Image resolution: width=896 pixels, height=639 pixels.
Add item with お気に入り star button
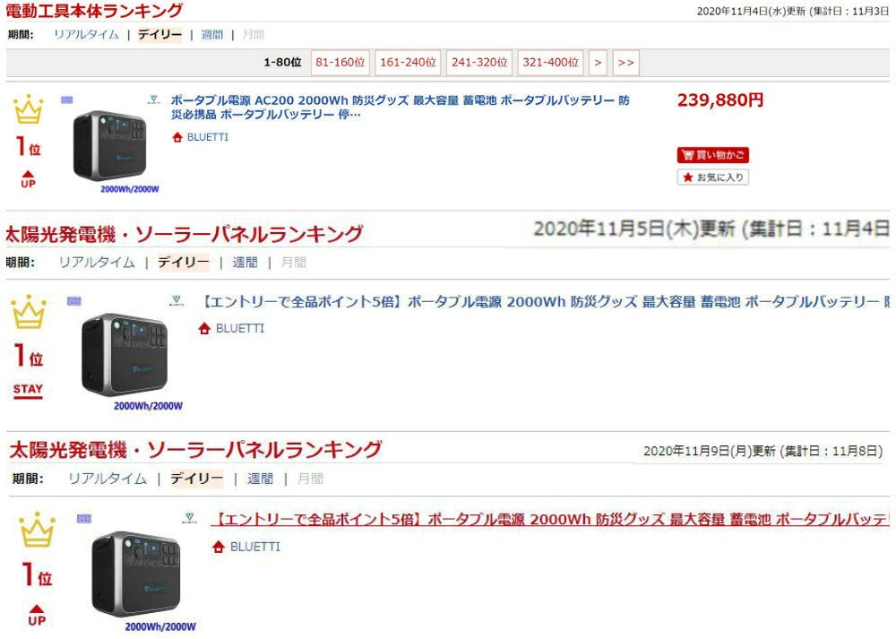tap(712, 177)
